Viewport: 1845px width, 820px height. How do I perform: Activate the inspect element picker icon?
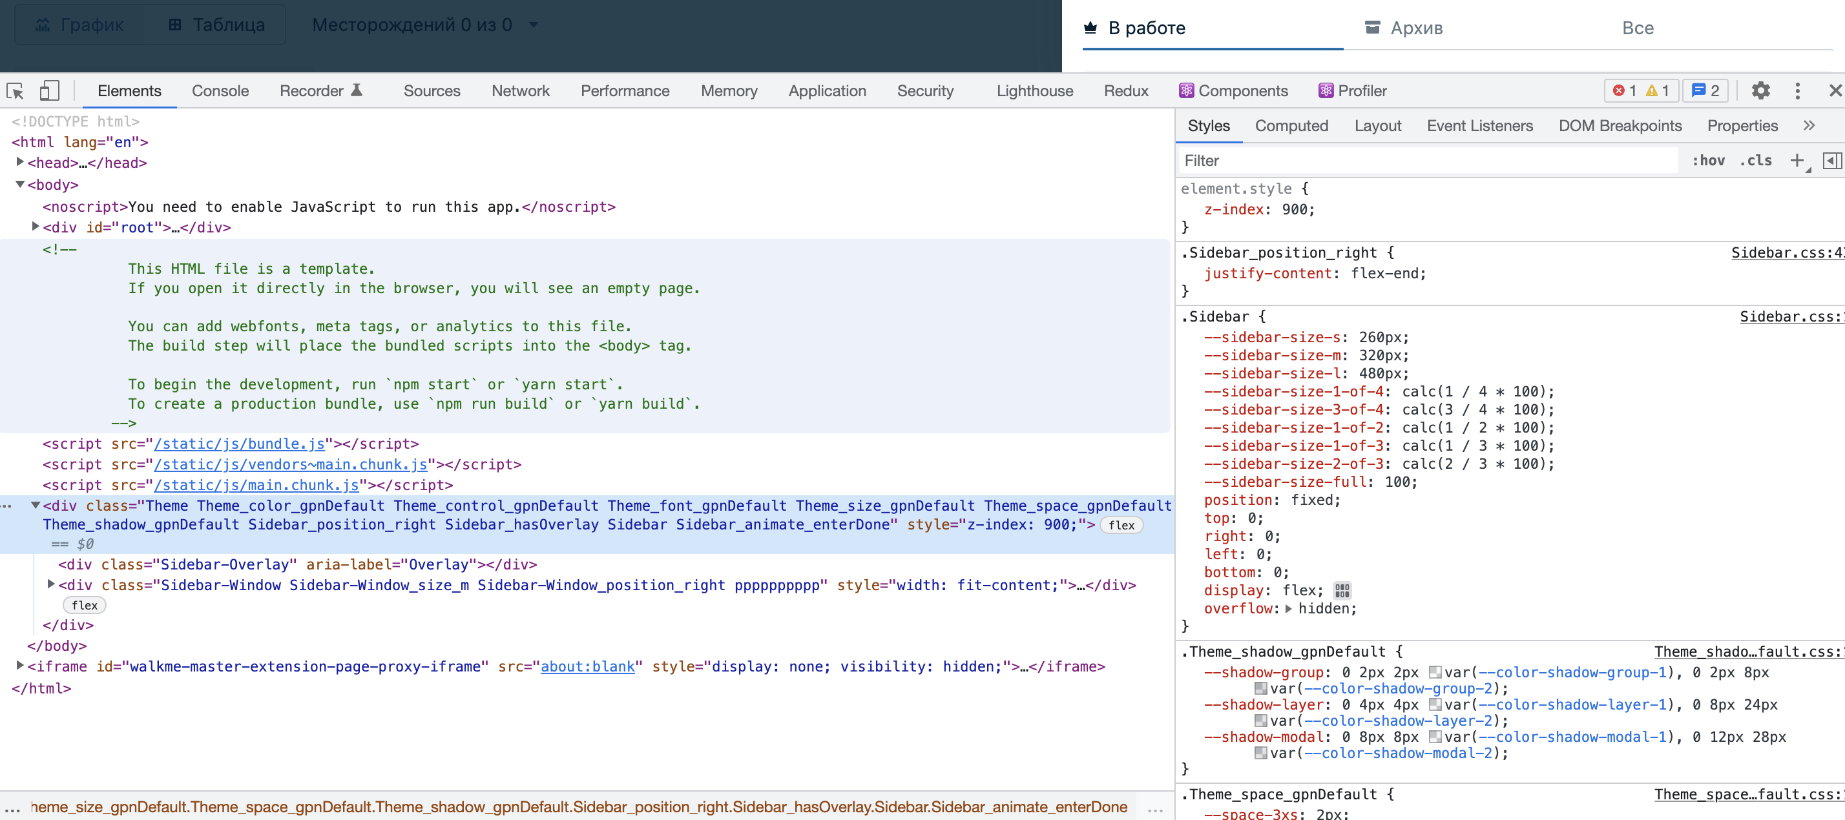(x=15, y=91)
